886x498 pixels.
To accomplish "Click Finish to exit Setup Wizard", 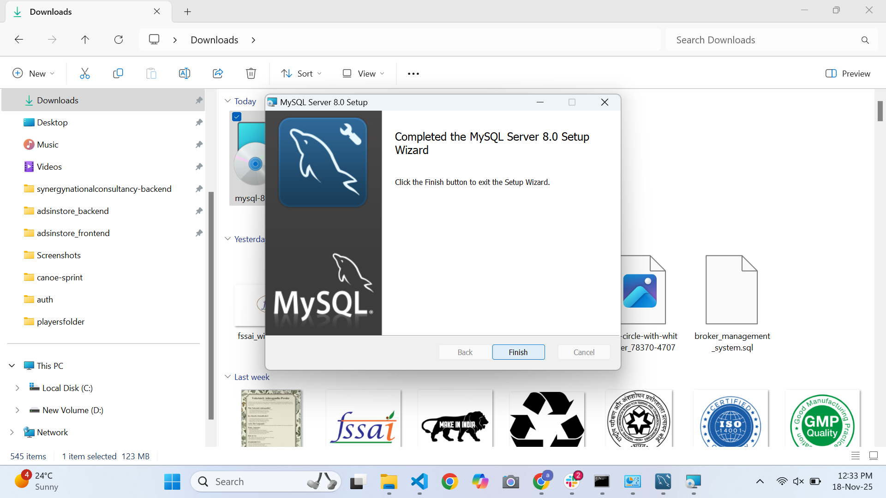I will tap(518, 352).
